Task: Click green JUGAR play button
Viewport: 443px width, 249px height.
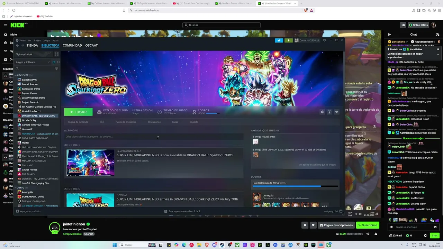Action: 78,112
